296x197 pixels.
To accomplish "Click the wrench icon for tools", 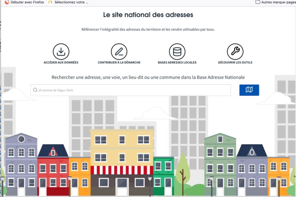I will [235, 52].
